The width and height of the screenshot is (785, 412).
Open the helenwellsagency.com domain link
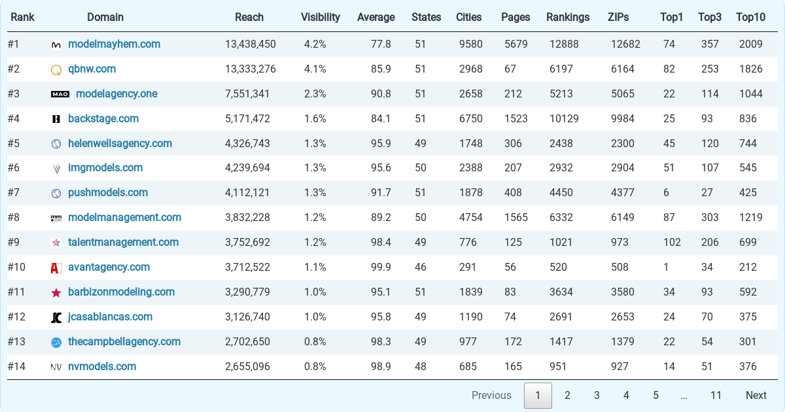point(120,143)
